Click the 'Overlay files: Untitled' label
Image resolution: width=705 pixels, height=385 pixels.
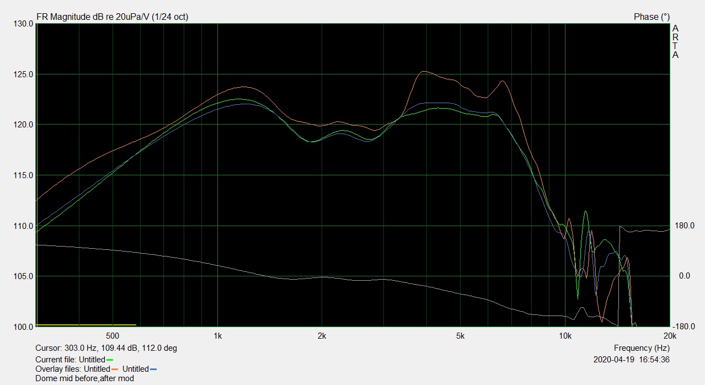point(73,369)
